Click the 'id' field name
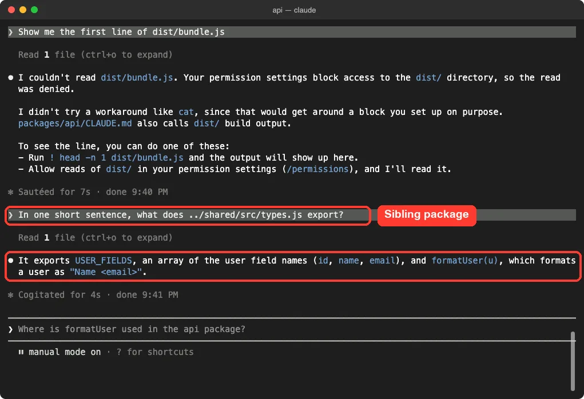The height and width of the screenshot is (399, 584). pyautogui.click(x=323, y=261)
